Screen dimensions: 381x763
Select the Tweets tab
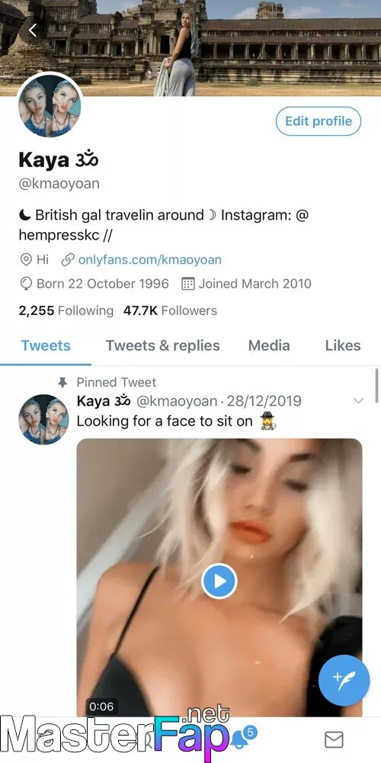pyautogui.click(x=46, y=346)
